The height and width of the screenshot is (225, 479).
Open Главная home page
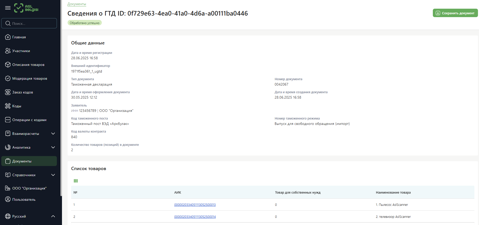click(19, 37)
